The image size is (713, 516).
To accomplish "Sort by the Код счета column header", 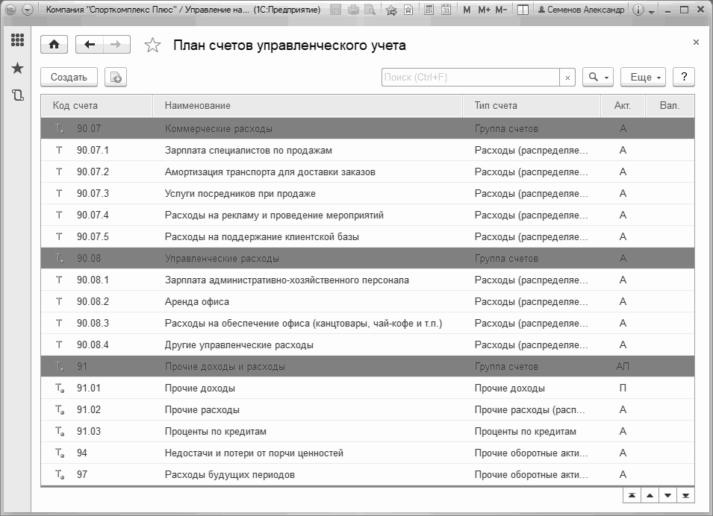I will [x=96, y=105].
